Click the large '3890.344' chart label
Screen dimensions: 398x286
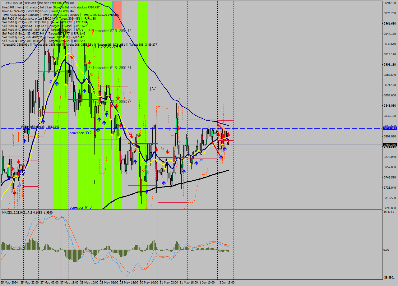coord(111,46)
